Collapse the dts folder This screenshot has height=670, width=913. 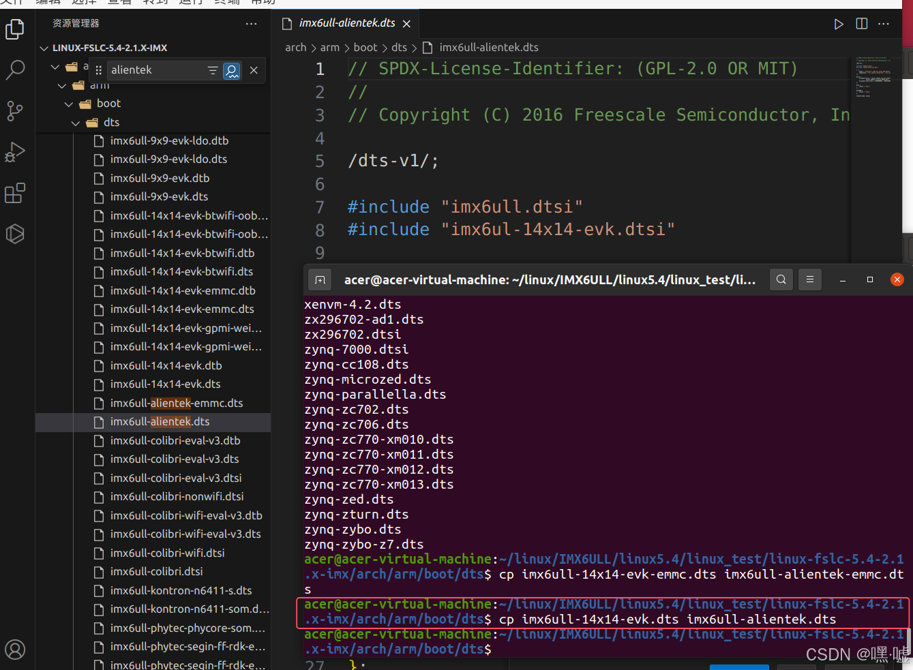(x=76, y=123)
